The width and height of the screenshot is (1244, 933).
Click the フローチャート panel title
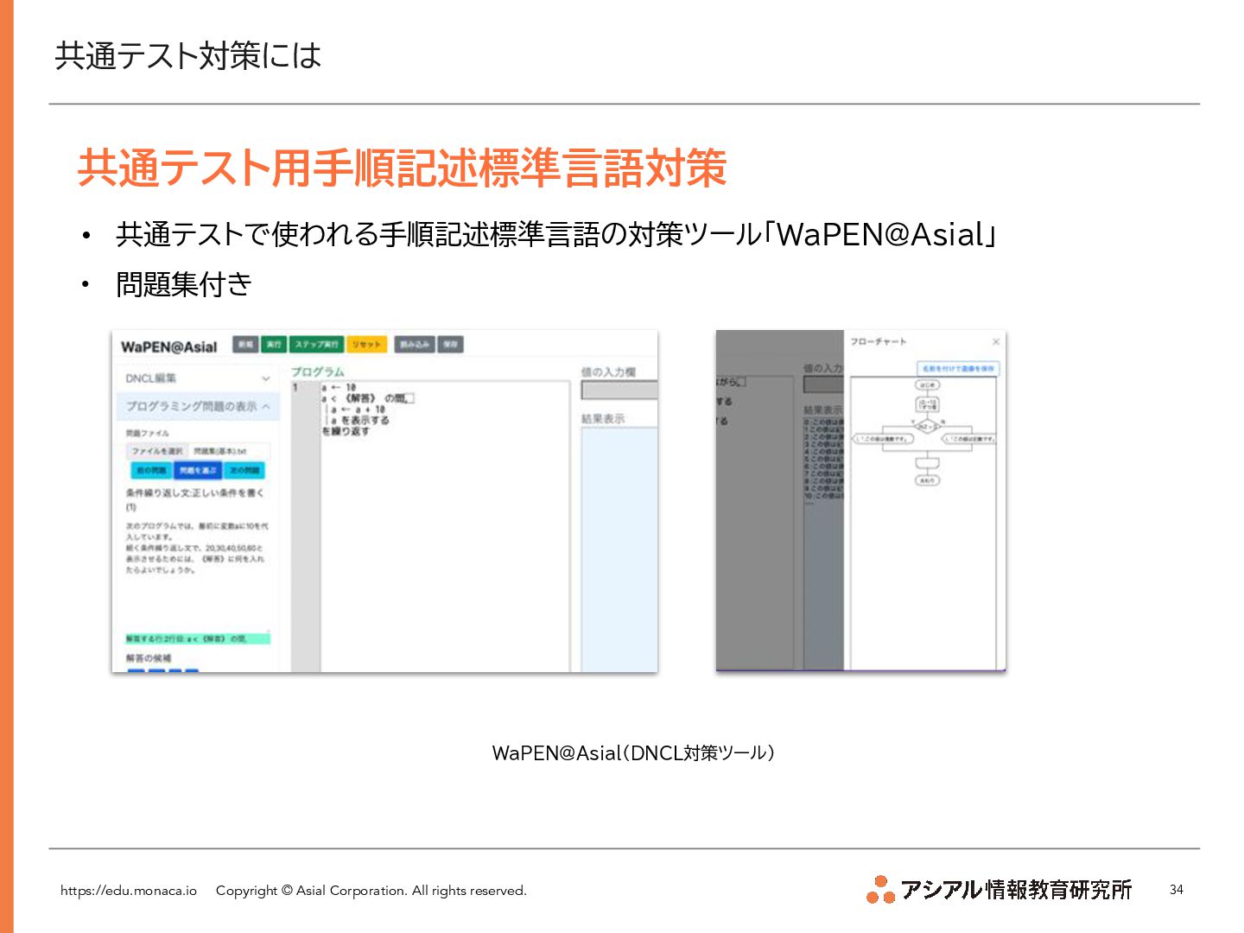tap(878, 342)
